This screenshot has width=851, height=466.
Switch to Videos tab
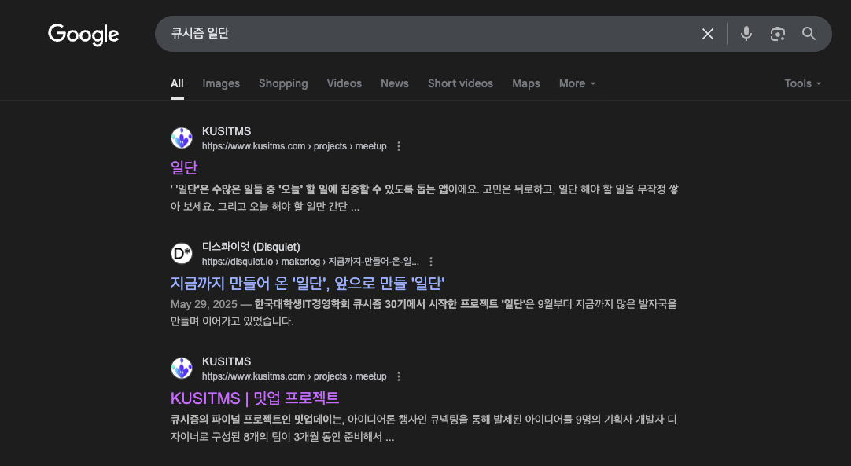pos(344,83)
